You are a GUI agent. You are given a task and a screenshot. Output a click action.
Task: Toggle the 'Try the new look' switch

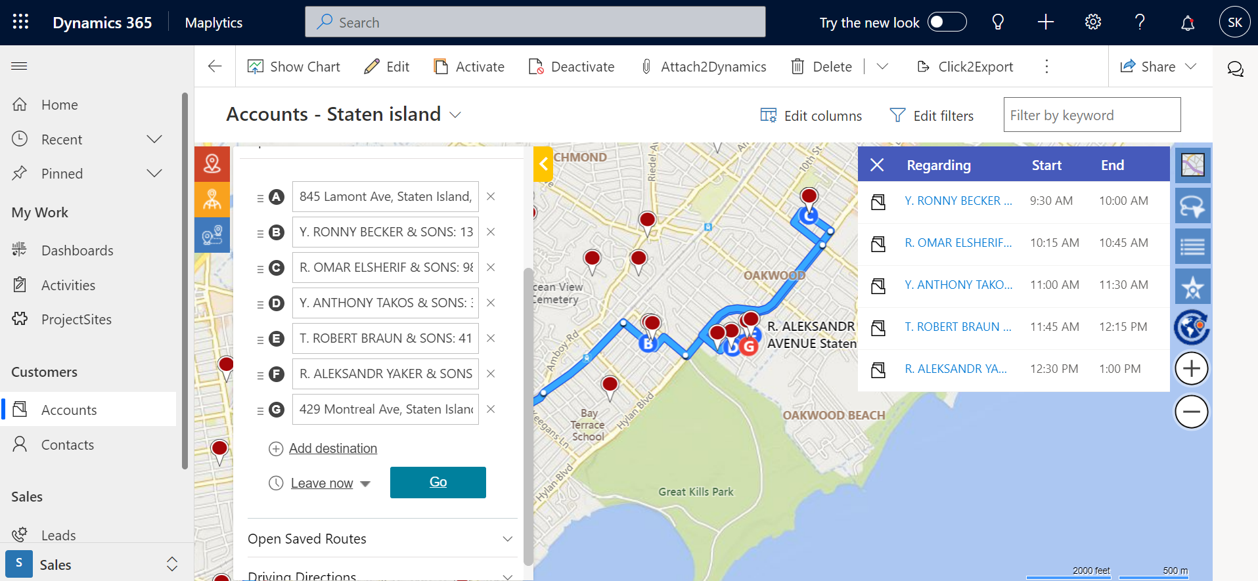click(x=947, y=22)
